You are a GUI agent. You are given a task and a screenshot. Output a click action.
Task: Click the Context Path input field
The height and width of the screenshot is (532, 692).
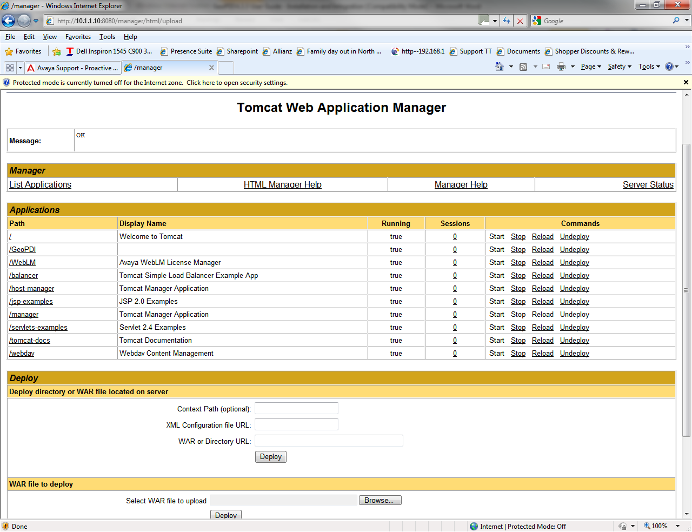pyautogui.click(x=296, y=408)
